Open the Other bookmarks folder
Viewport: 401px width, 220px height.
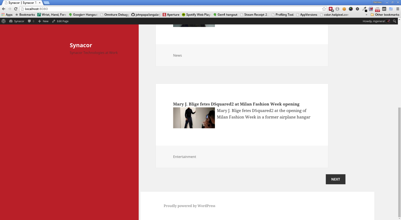385,15
